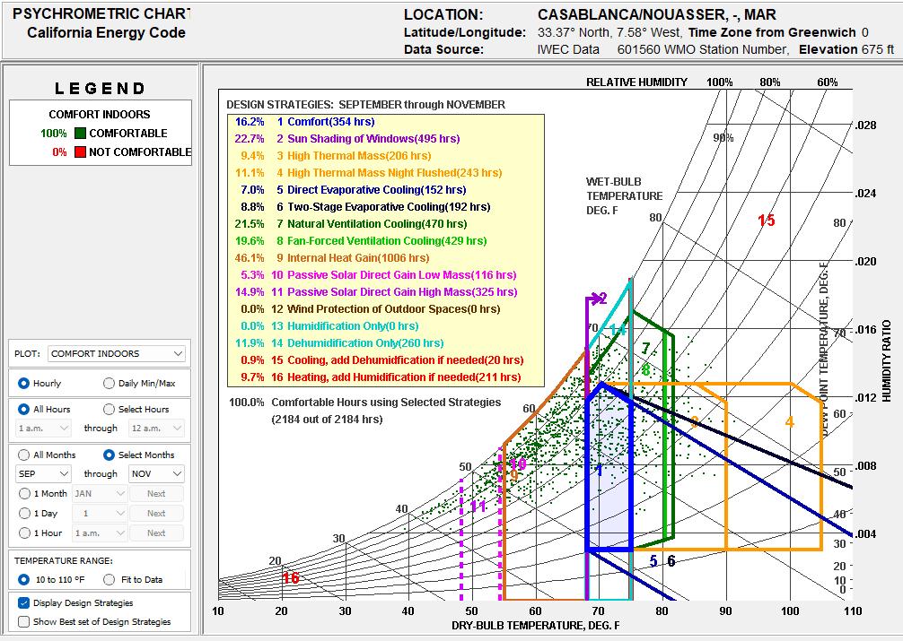The width and height of the screenshot is (903, 641).
Task: Click the 0% Not Comfortable percentage value
Action: 59,152
